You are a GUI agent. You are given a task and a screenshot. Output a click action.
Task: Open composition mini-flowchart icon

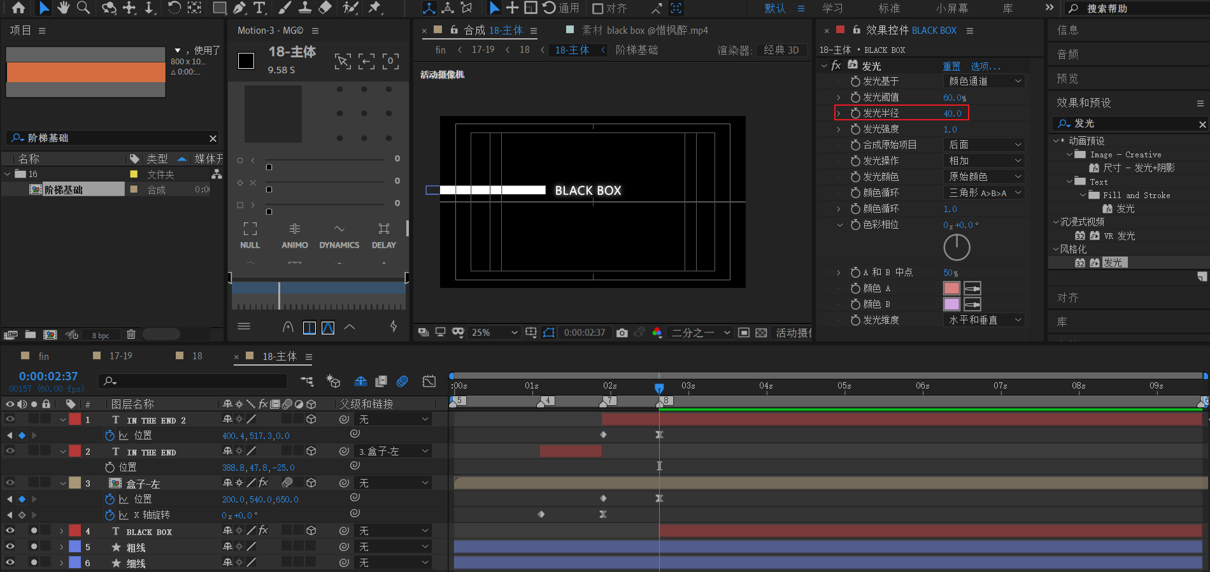coord(306,382)
